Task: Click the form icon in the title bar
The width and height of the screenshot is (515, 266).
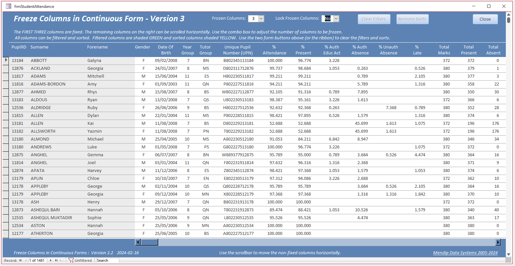Action: point(9,6)
